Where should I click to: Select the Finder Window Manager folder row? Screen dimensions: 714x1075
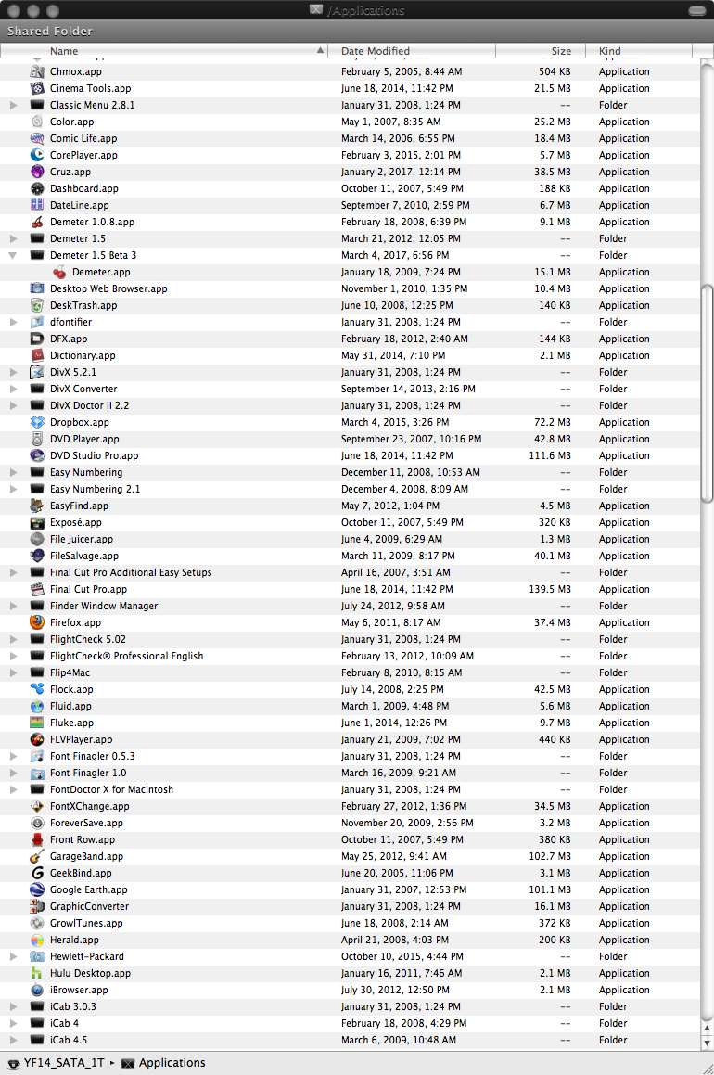pos(351,606)
